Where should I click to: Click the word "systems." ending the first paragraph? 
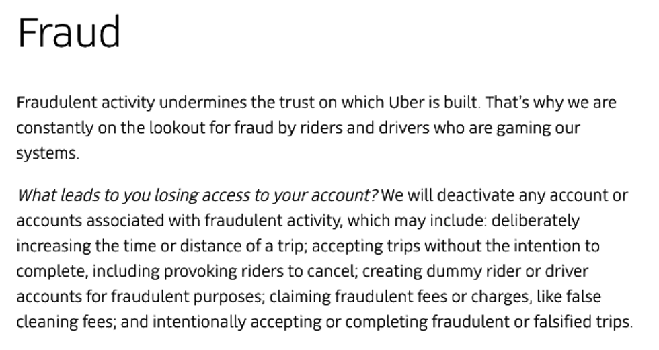point(47,153)
